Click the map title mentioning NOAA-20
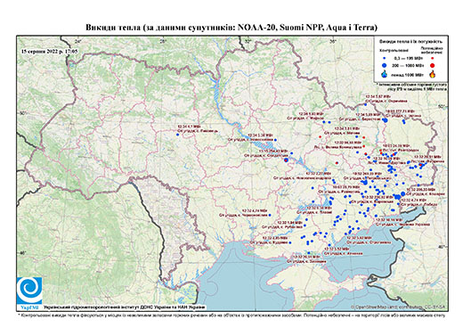The image size is (463, 328). tap(231, 28)
